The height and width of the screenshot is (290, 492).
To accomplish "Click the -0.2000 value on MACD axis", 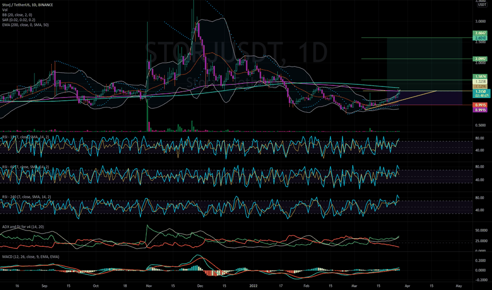I will [480, 281].
